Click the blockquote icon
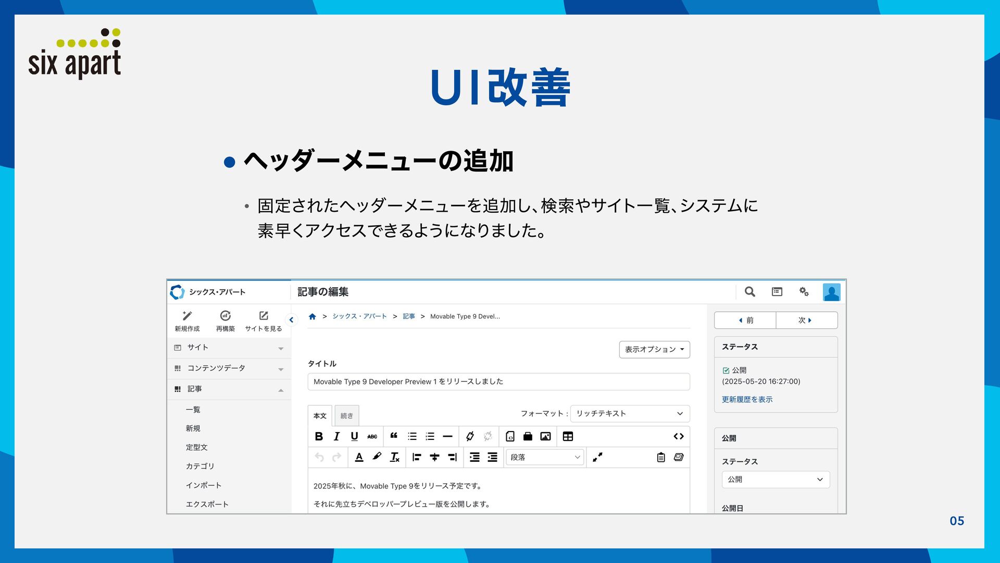The image size is (1000, 563). (x=394, y=436)
